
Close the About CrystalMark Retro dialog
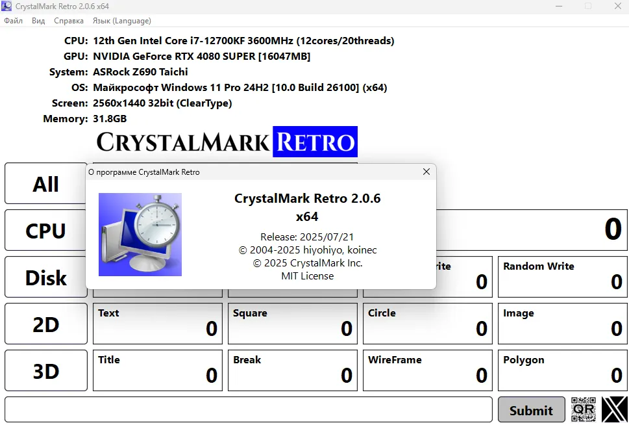426,172
